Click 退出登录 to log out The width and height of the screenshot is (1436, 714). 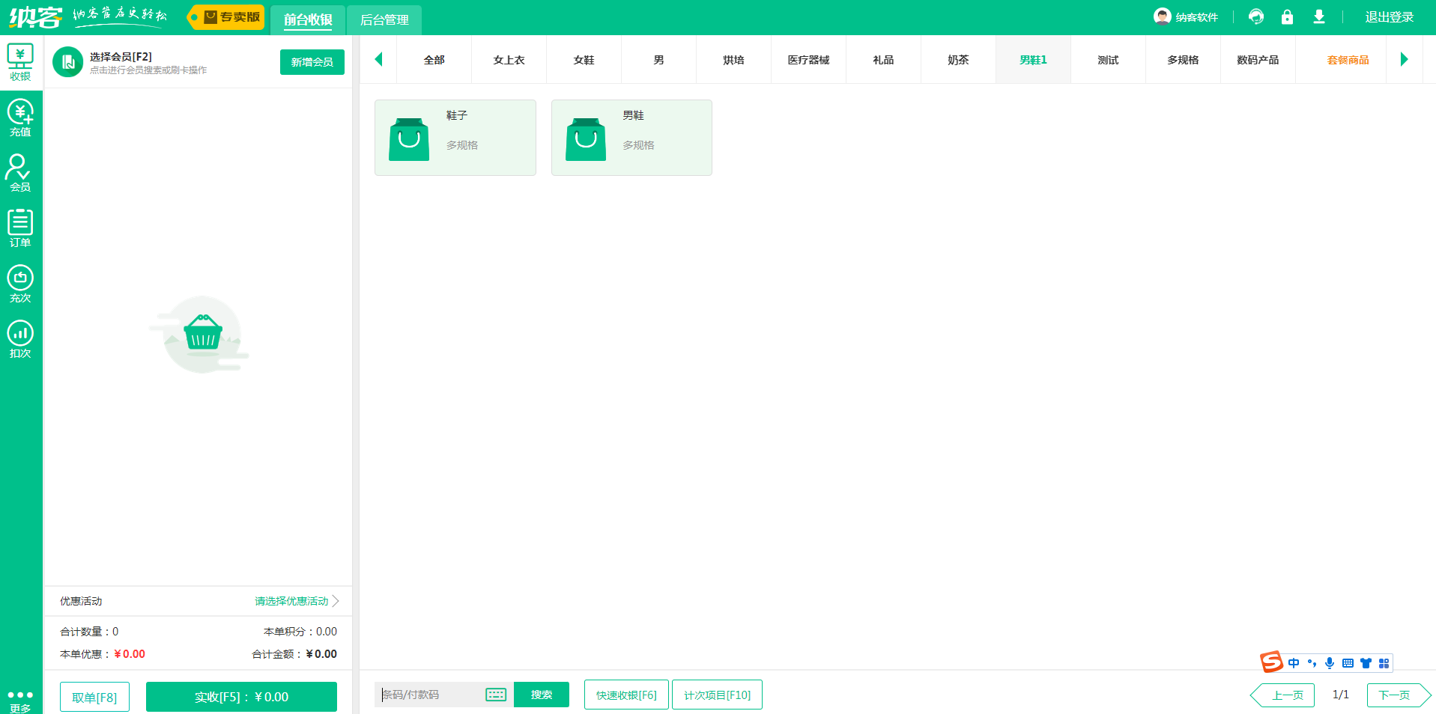pos(1390,17)
